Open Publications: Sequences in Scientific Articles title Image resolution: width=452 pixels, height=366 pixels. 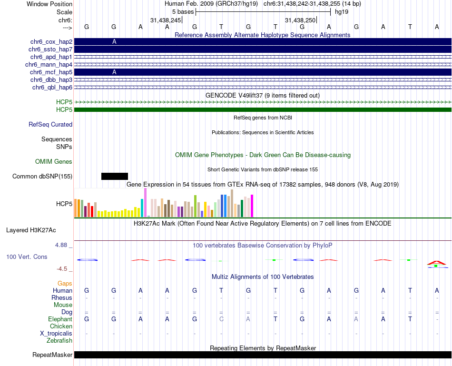click(x=263, y=132)
